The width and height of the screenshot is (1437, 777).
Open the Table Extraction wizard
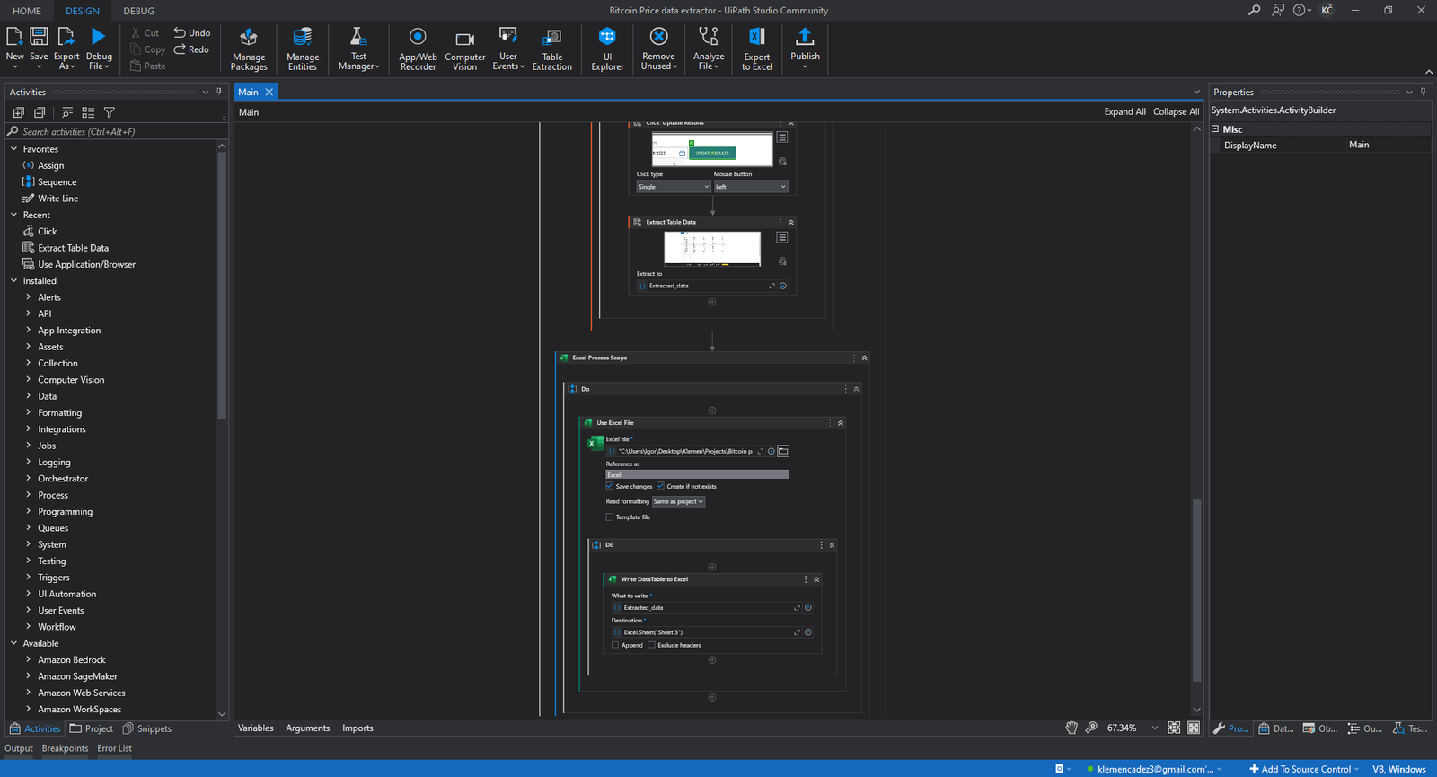pos(551,49)
